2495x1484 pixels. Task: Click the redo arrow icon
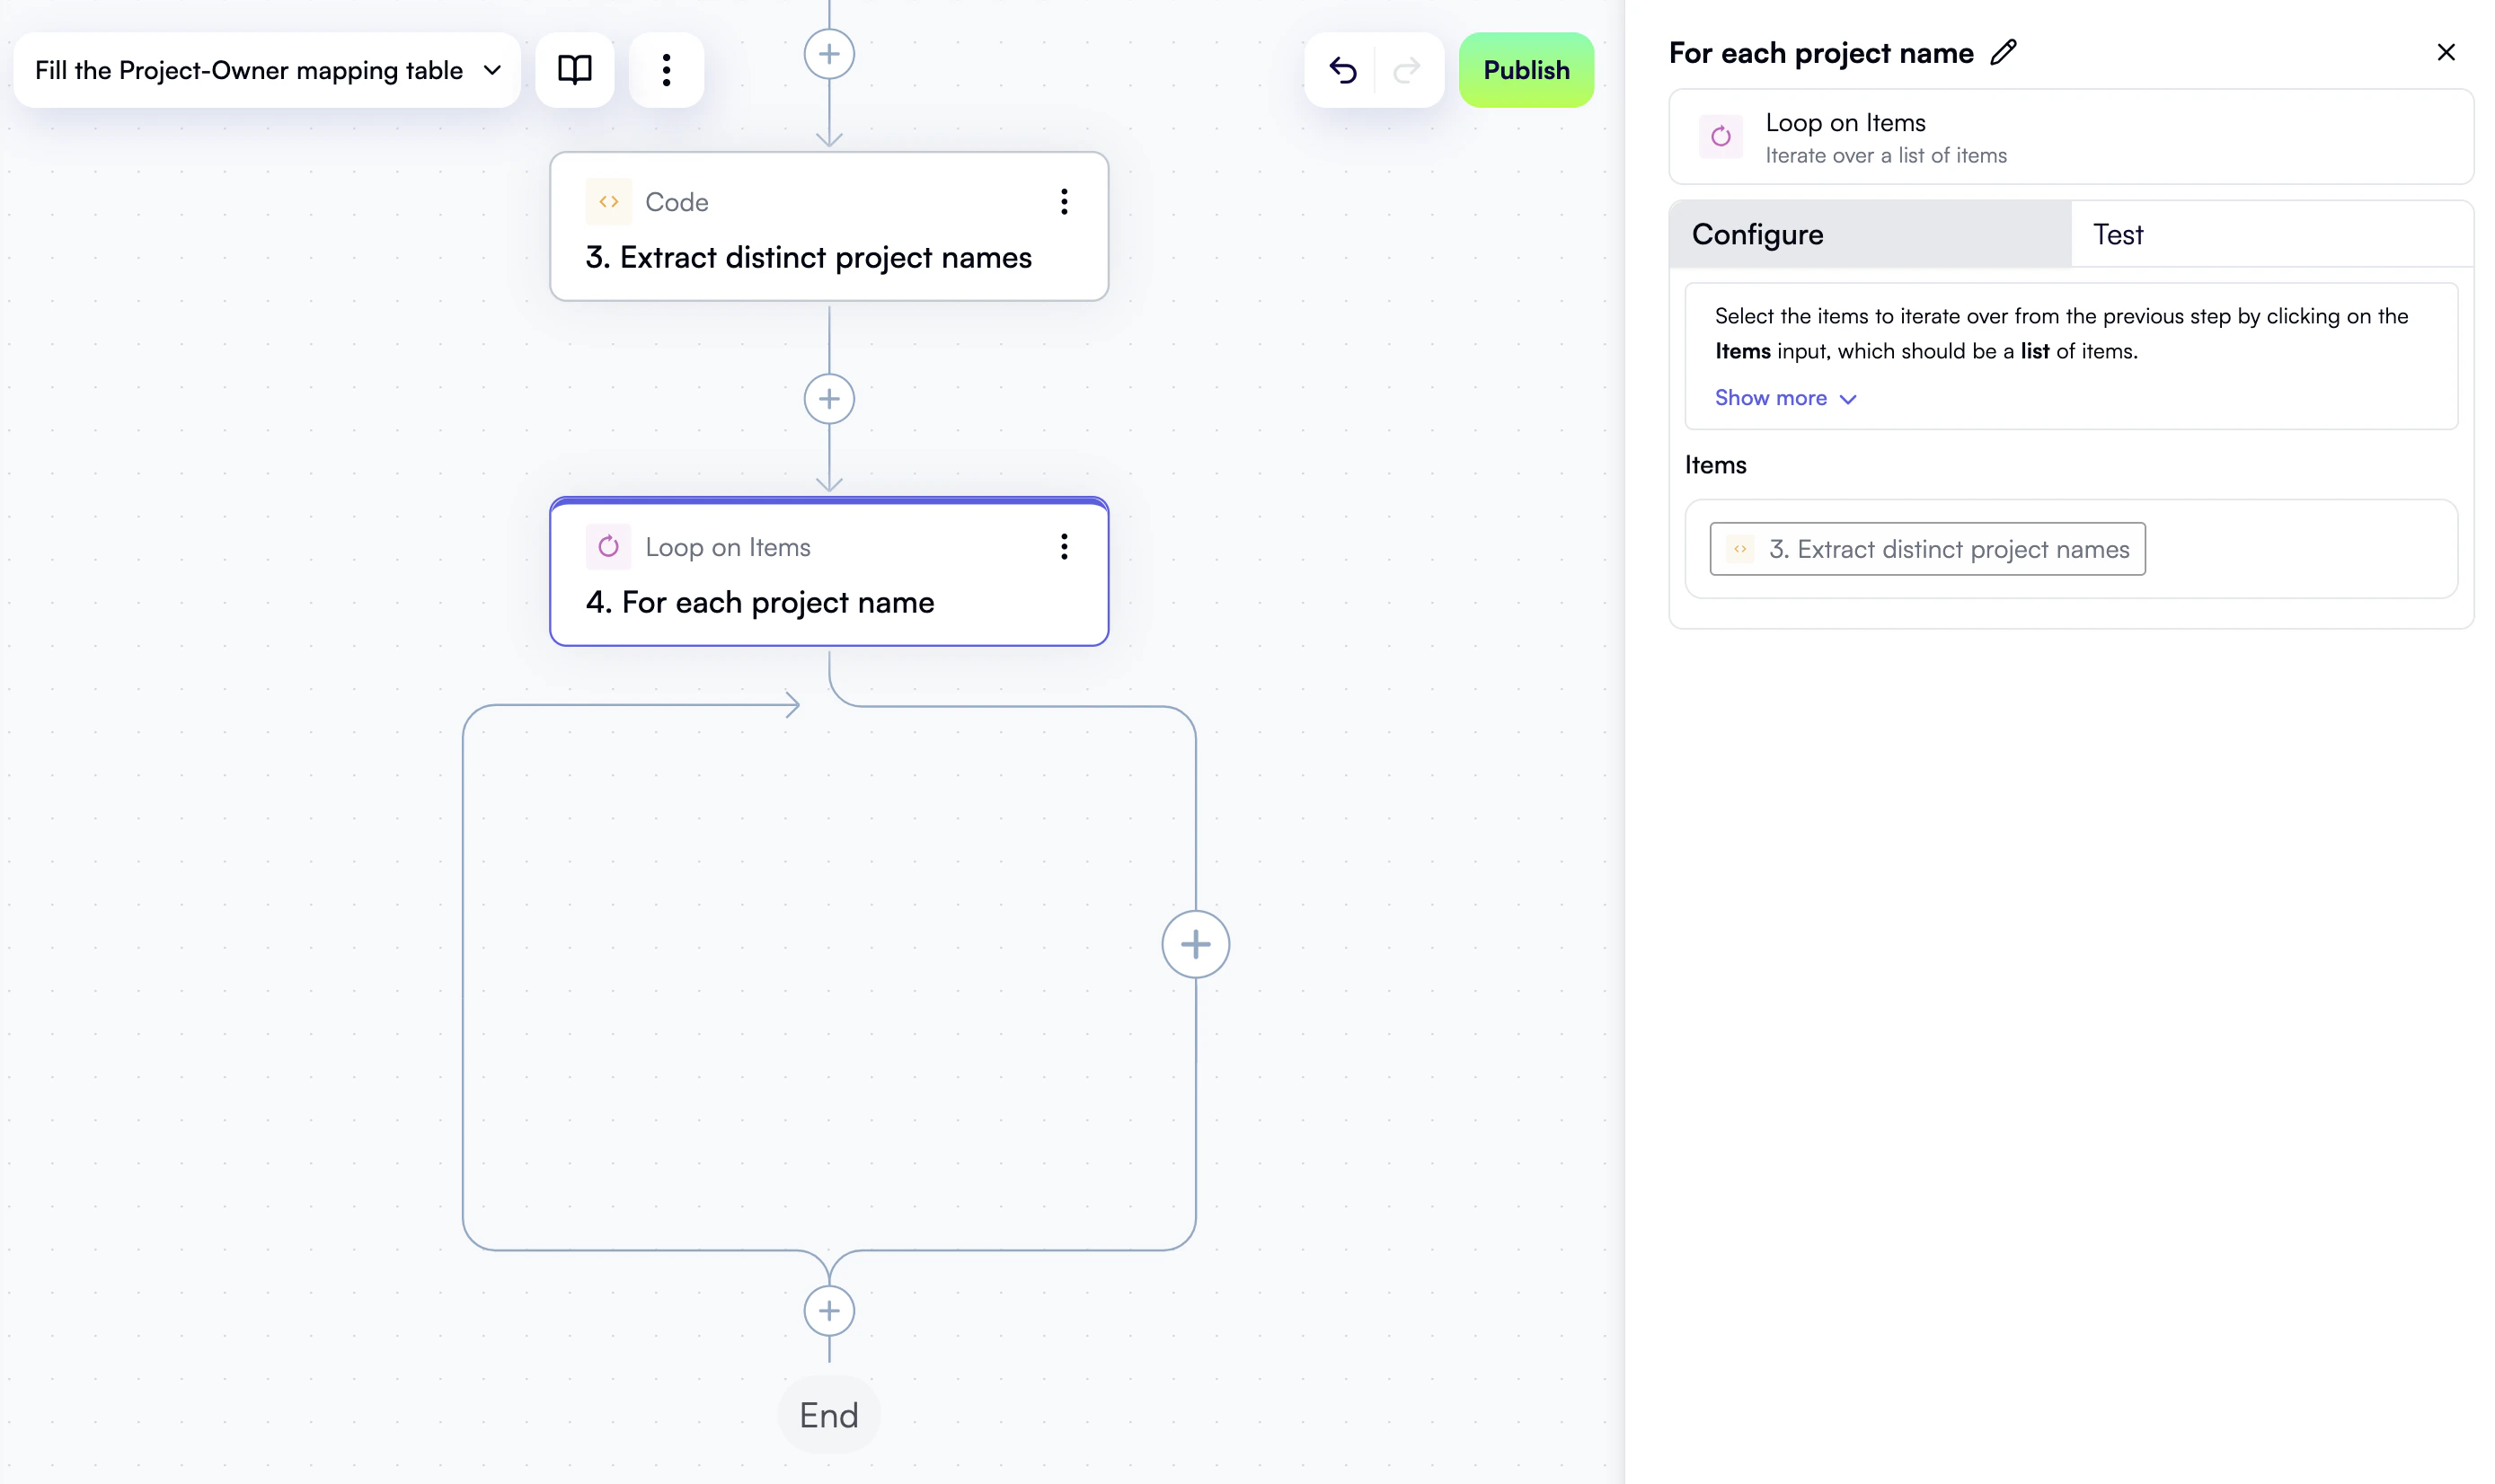point(1406,70)
